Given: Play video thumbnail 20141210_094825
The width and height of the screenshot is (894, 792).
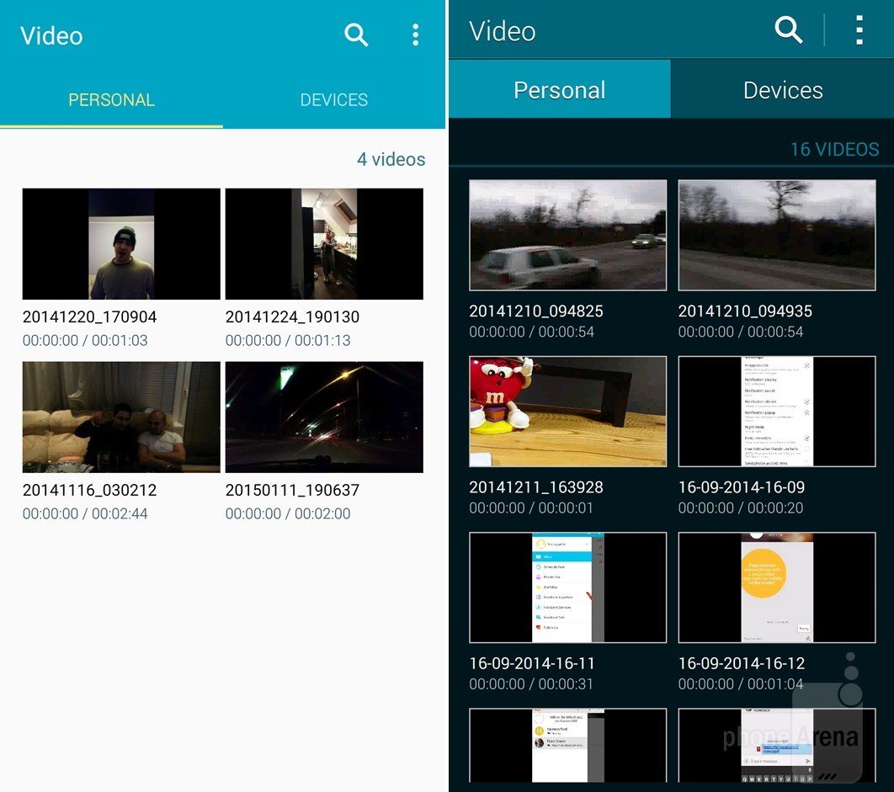Looking at the screenshot, I should (x=568, y=235).
